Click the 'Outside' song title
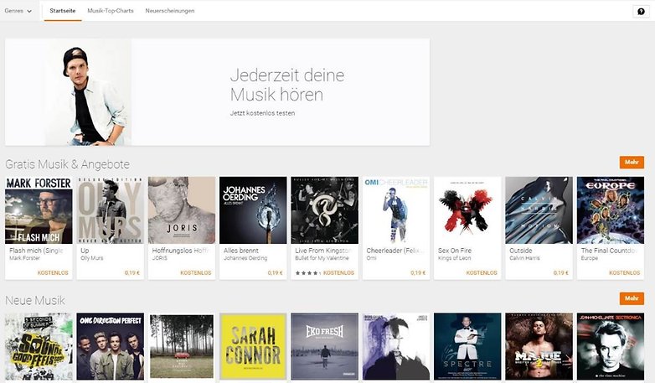Image resolution: width=655 pixels, height=383 pixels. pos(520,251)
